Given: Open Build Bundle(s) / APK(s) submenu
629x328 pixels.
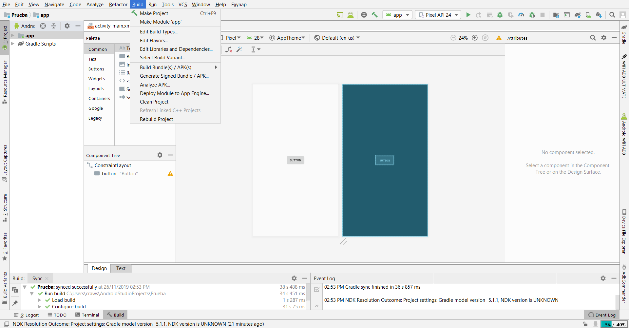Looking at the screenshot, I should (175, 68).
